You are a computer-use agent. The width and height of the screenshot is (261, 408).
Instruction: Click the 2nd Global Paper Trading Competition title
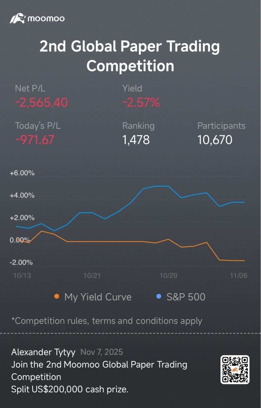tap(130, 56)
